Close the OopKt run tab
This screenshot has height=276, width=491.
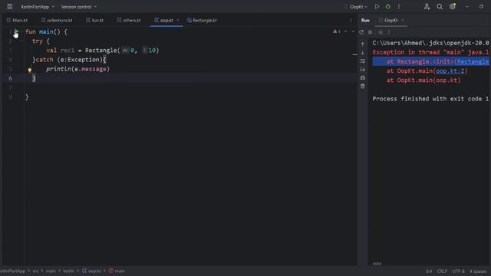403,21
